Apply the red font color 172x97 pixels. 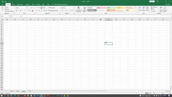[33, 11]
